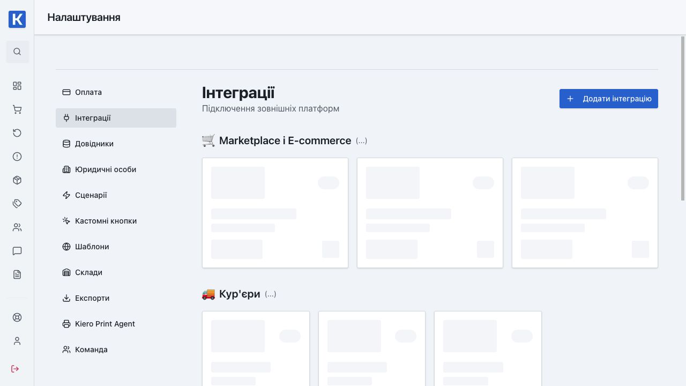Open the alert exclamation circle icon
Viewport: 686px width, 386px height.
tap(17, 157)
